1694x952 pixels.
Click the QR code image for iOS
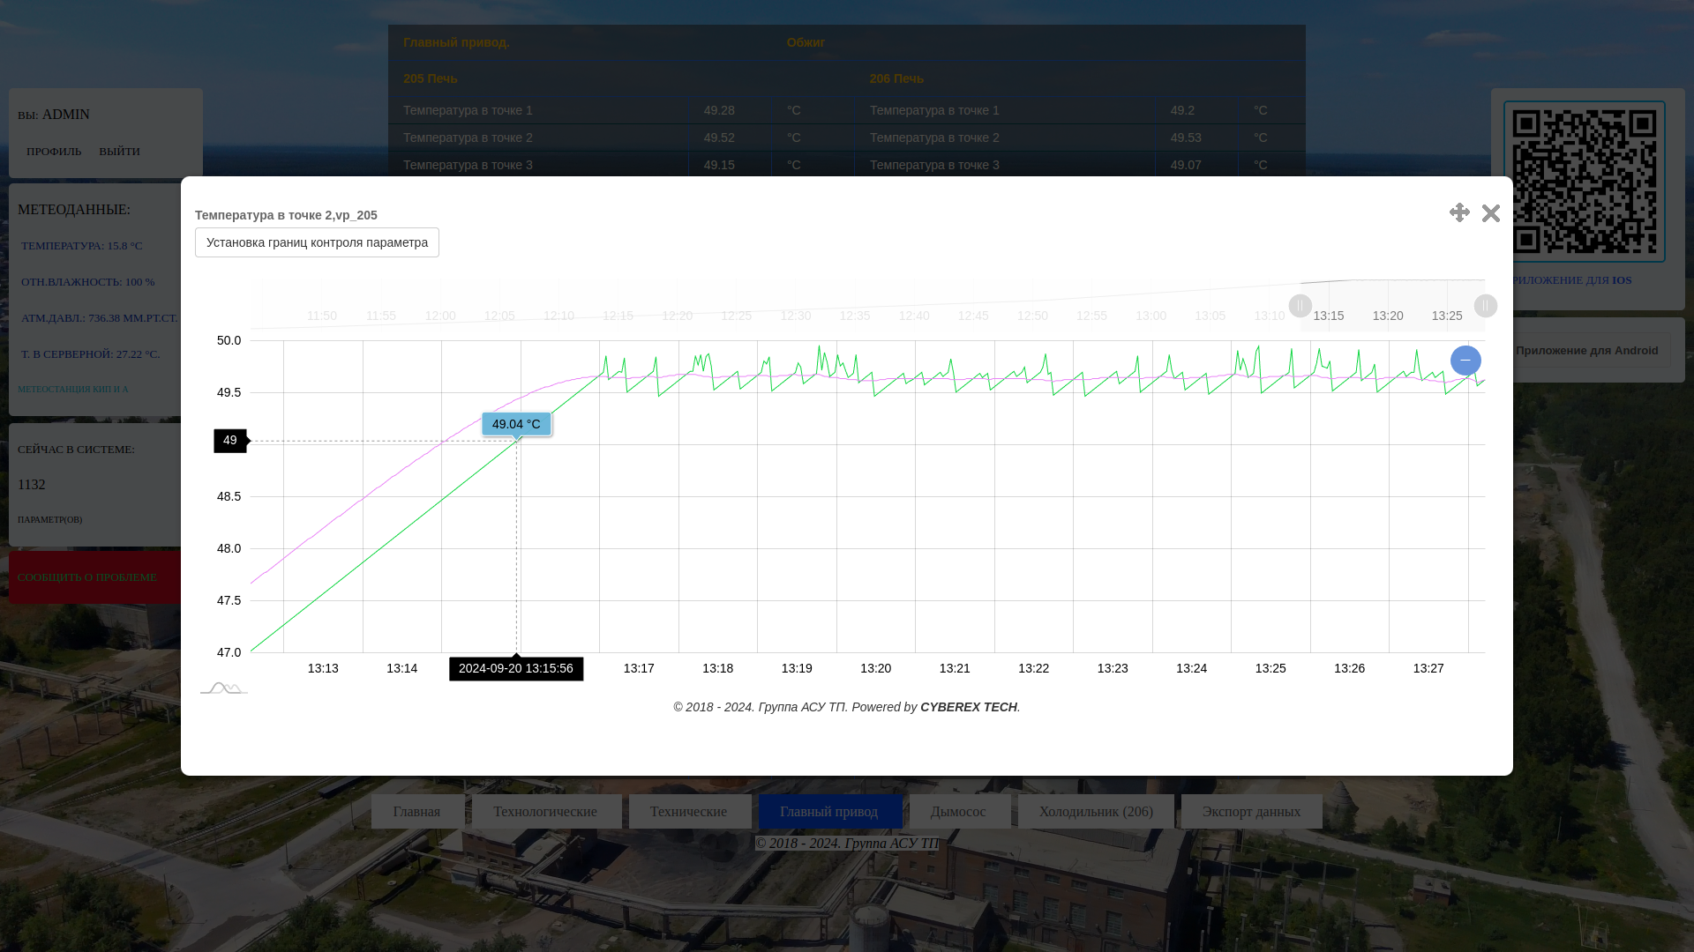1585,182
